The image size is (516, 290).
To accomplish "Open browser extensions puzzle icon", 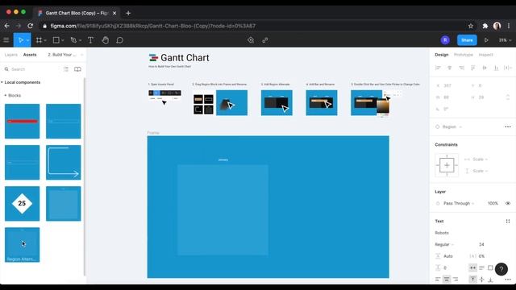I will [485, 26].
